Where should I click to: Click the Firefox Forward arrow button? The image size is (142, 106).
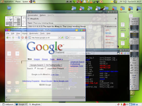[13, 37]
